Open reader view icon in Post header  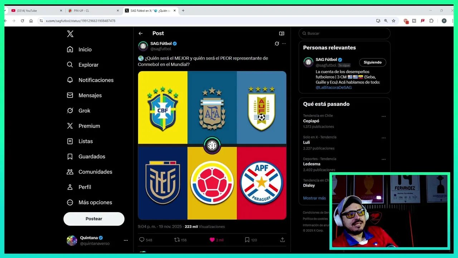(x=282, y=33)
